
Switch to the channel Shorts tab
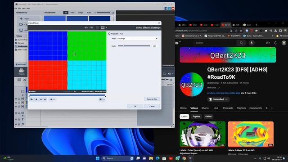(205, 108)
